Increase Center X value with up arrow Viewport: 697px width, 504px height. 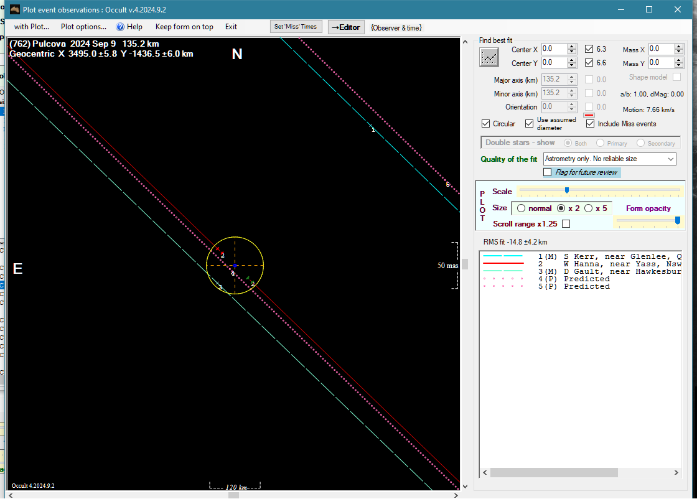tap(572, 46)
